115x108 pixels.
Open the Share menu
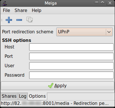pos(21,10)
